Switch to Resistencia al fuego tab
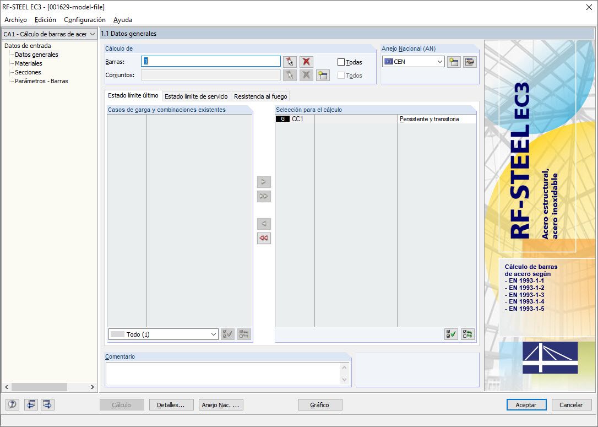This screenshot has width=598, height=427. pyautogui.click(x=260, y=96)
